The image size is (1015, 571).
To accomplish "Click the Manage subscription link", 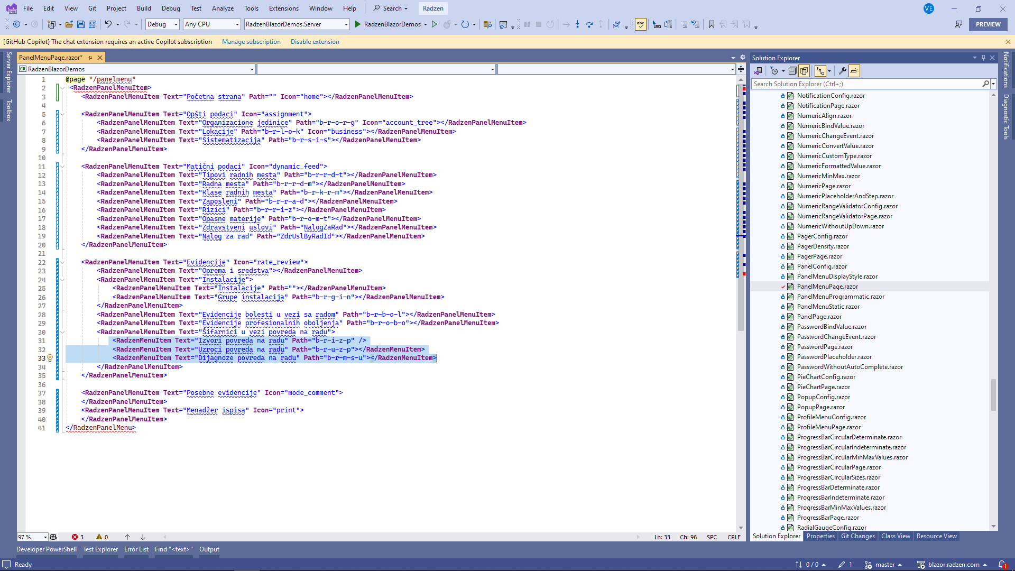I will pos(251,42).
